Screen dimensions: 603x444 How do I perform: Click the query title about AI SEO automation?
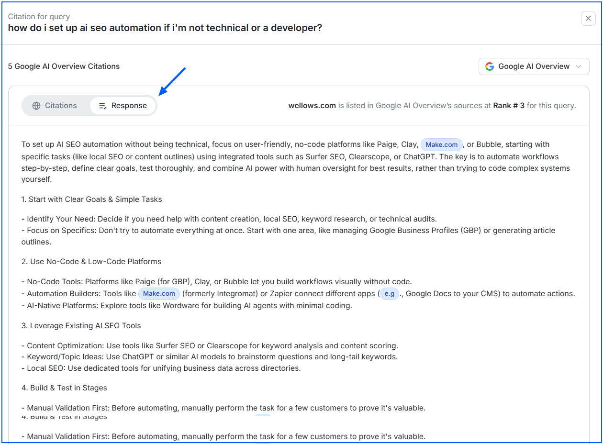click(165, 28)
